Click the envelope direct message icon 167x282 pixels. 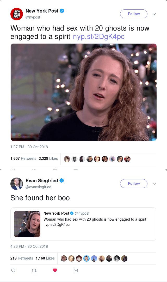[x=76, y=271]
